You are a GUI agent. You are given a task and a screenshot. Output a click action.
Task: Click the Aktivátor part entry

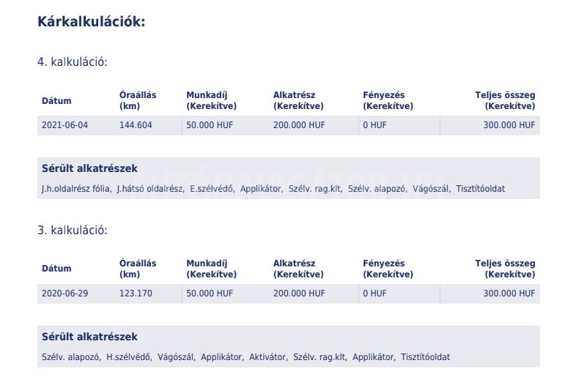click(267, 357)
